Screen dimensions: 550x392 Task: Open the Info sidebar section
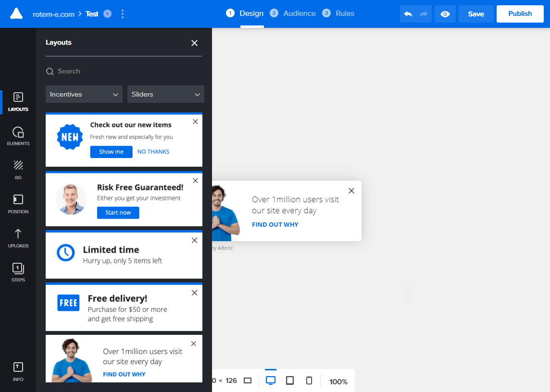(18, 372)
